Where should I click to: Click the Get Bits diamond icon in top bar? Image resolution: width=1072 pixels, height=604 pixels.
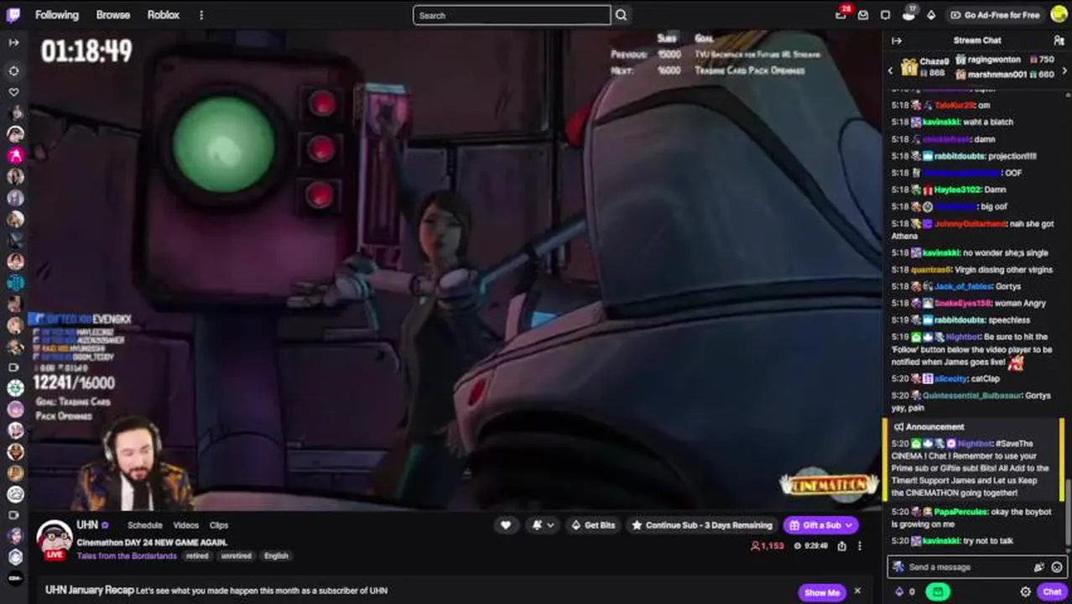pos(931,15)
